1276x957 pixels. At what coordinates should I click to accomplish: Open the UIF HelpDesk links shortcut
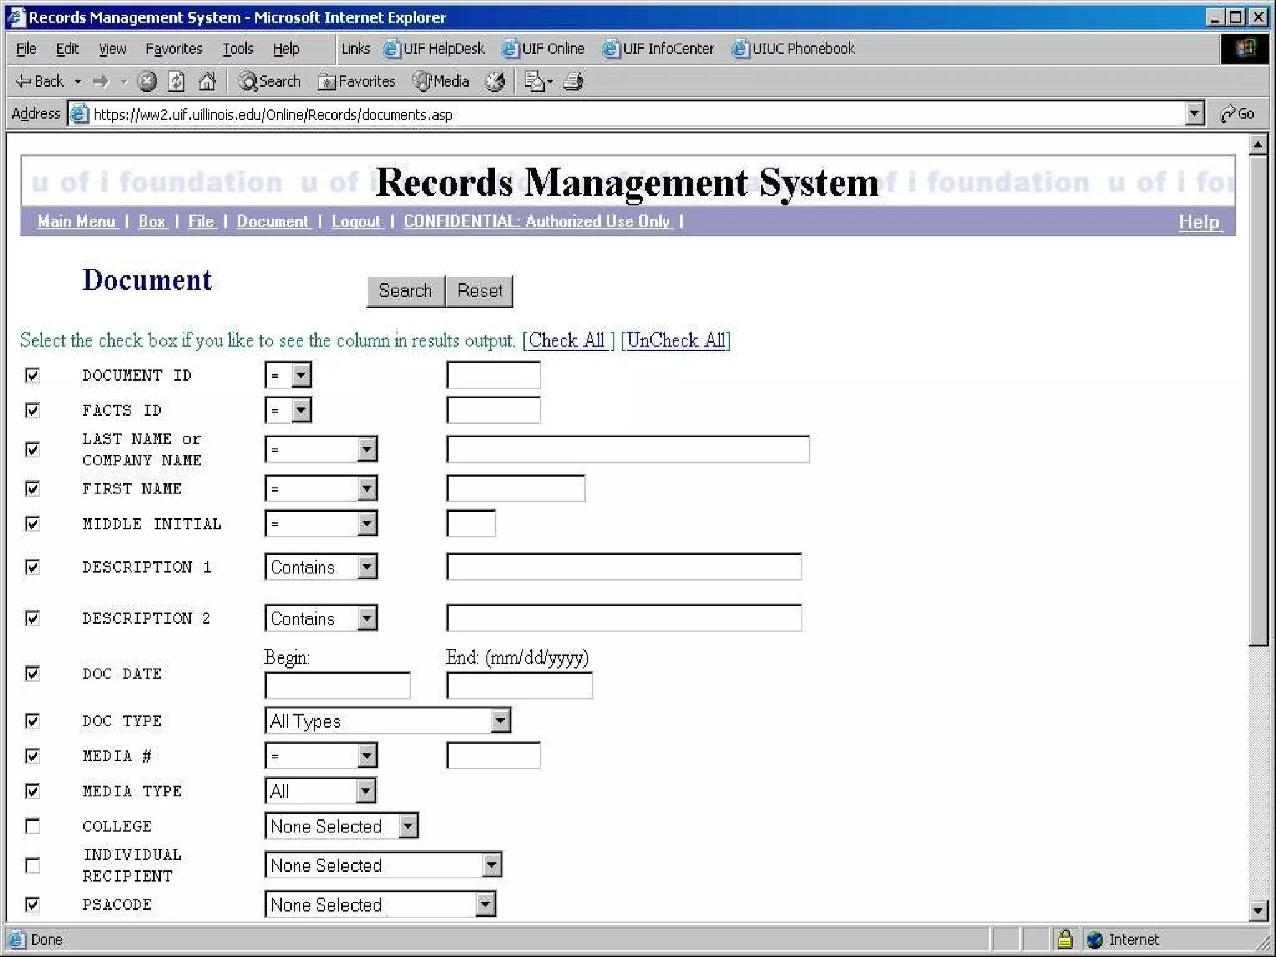434,49
